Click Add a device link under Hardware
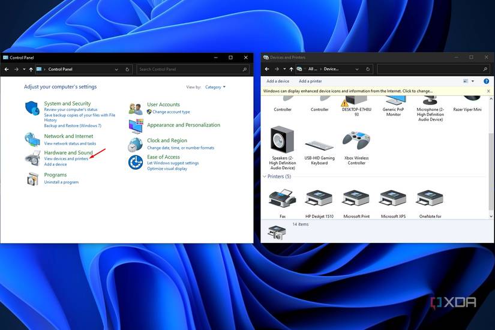Screen dimensions: 495x330 coord(55,164)
